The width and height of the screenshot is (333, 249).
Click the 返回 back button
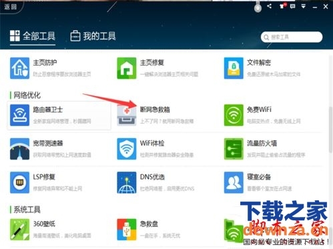(11, 7)
